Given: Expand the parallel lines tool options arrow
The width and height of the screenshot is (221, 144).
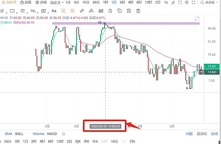Looking at the screenshot, I should pos(27,13).
